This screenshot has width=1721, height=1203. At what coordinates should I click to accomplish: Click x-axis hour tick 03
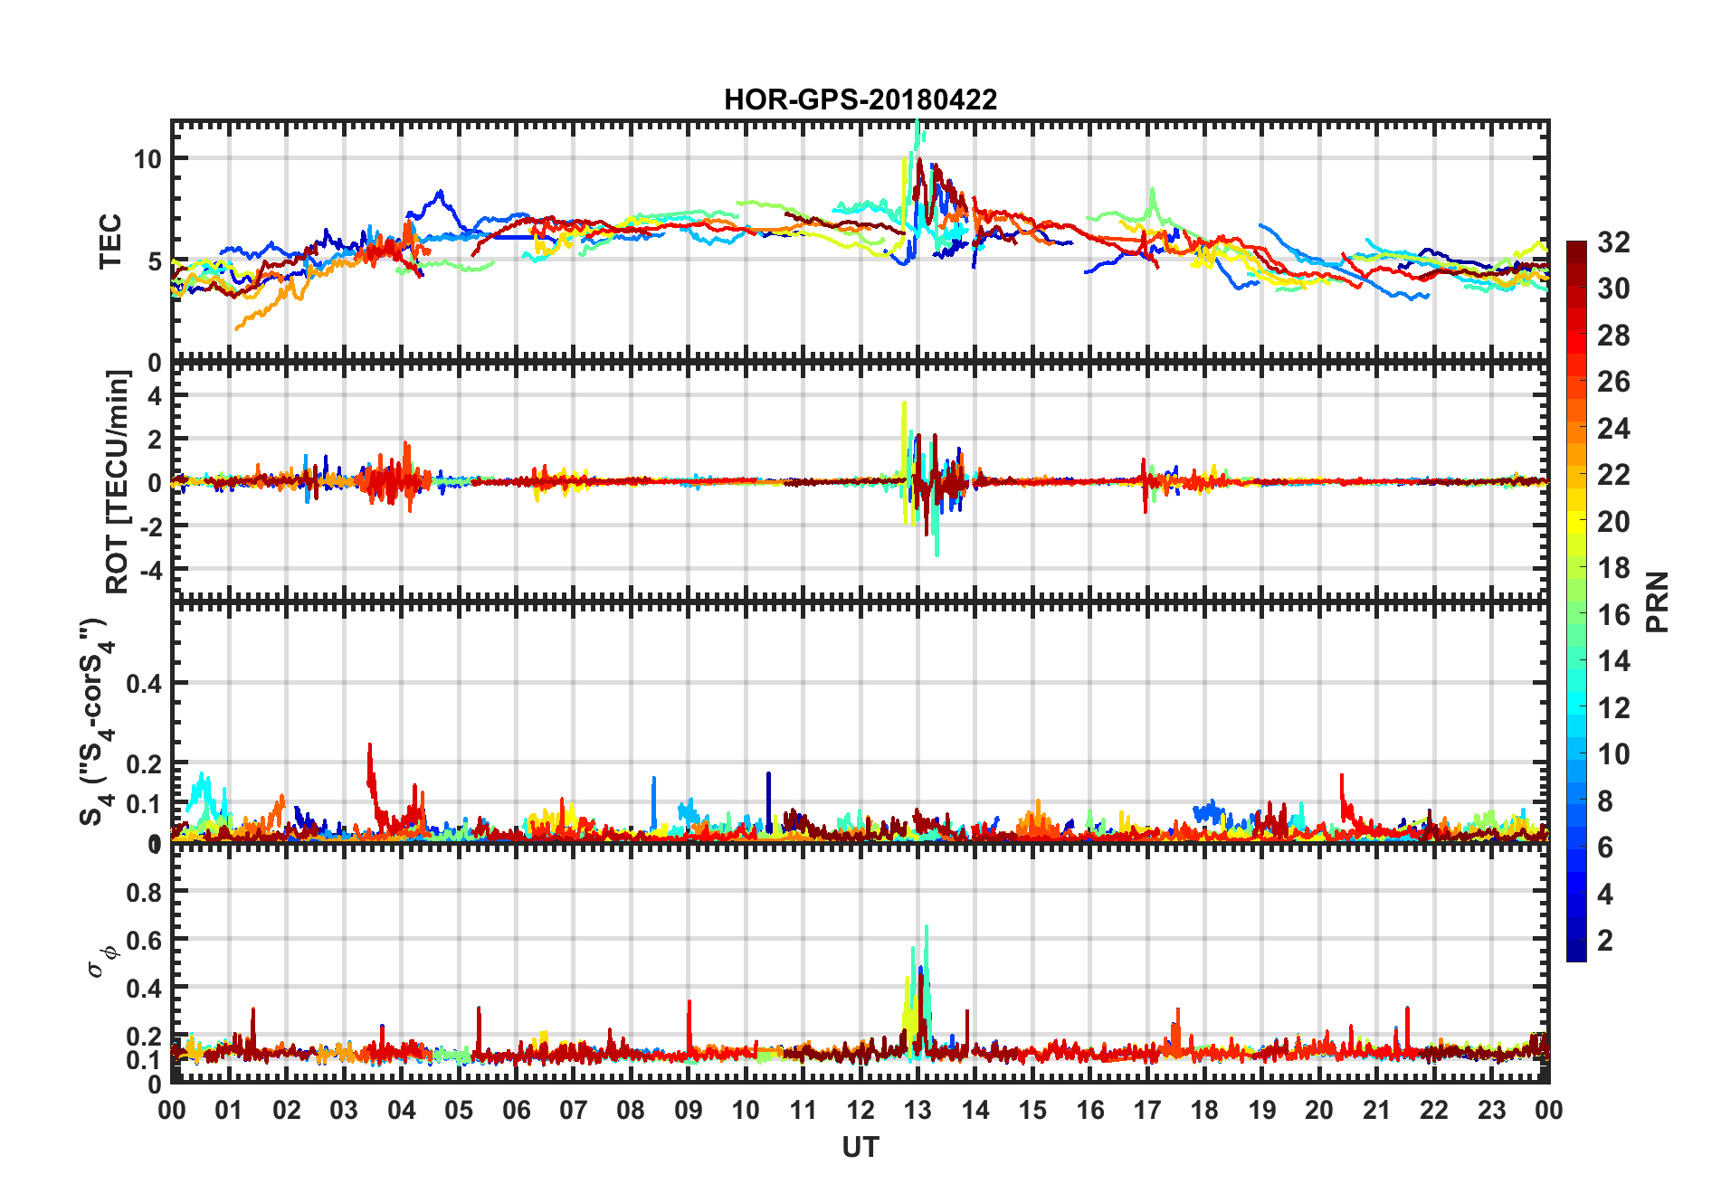pyautogui.click(x=344, y=1110)
